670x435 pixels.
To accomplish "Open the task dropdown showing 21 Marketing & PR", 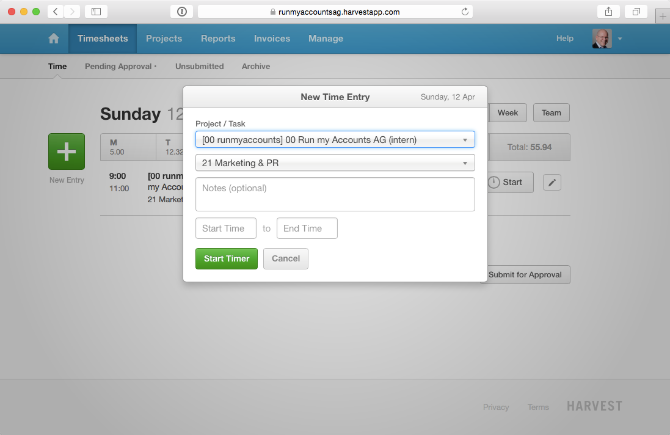I will 335,163.
